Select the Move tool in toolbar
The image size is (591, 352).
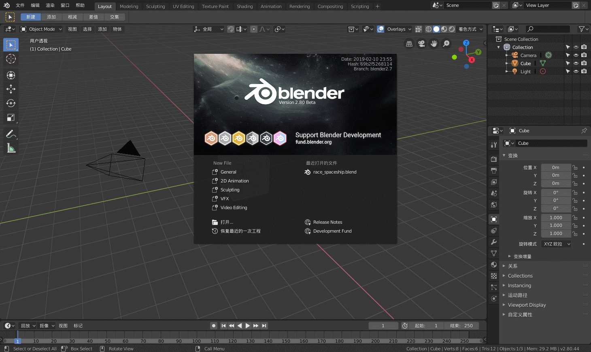[11, 89]
